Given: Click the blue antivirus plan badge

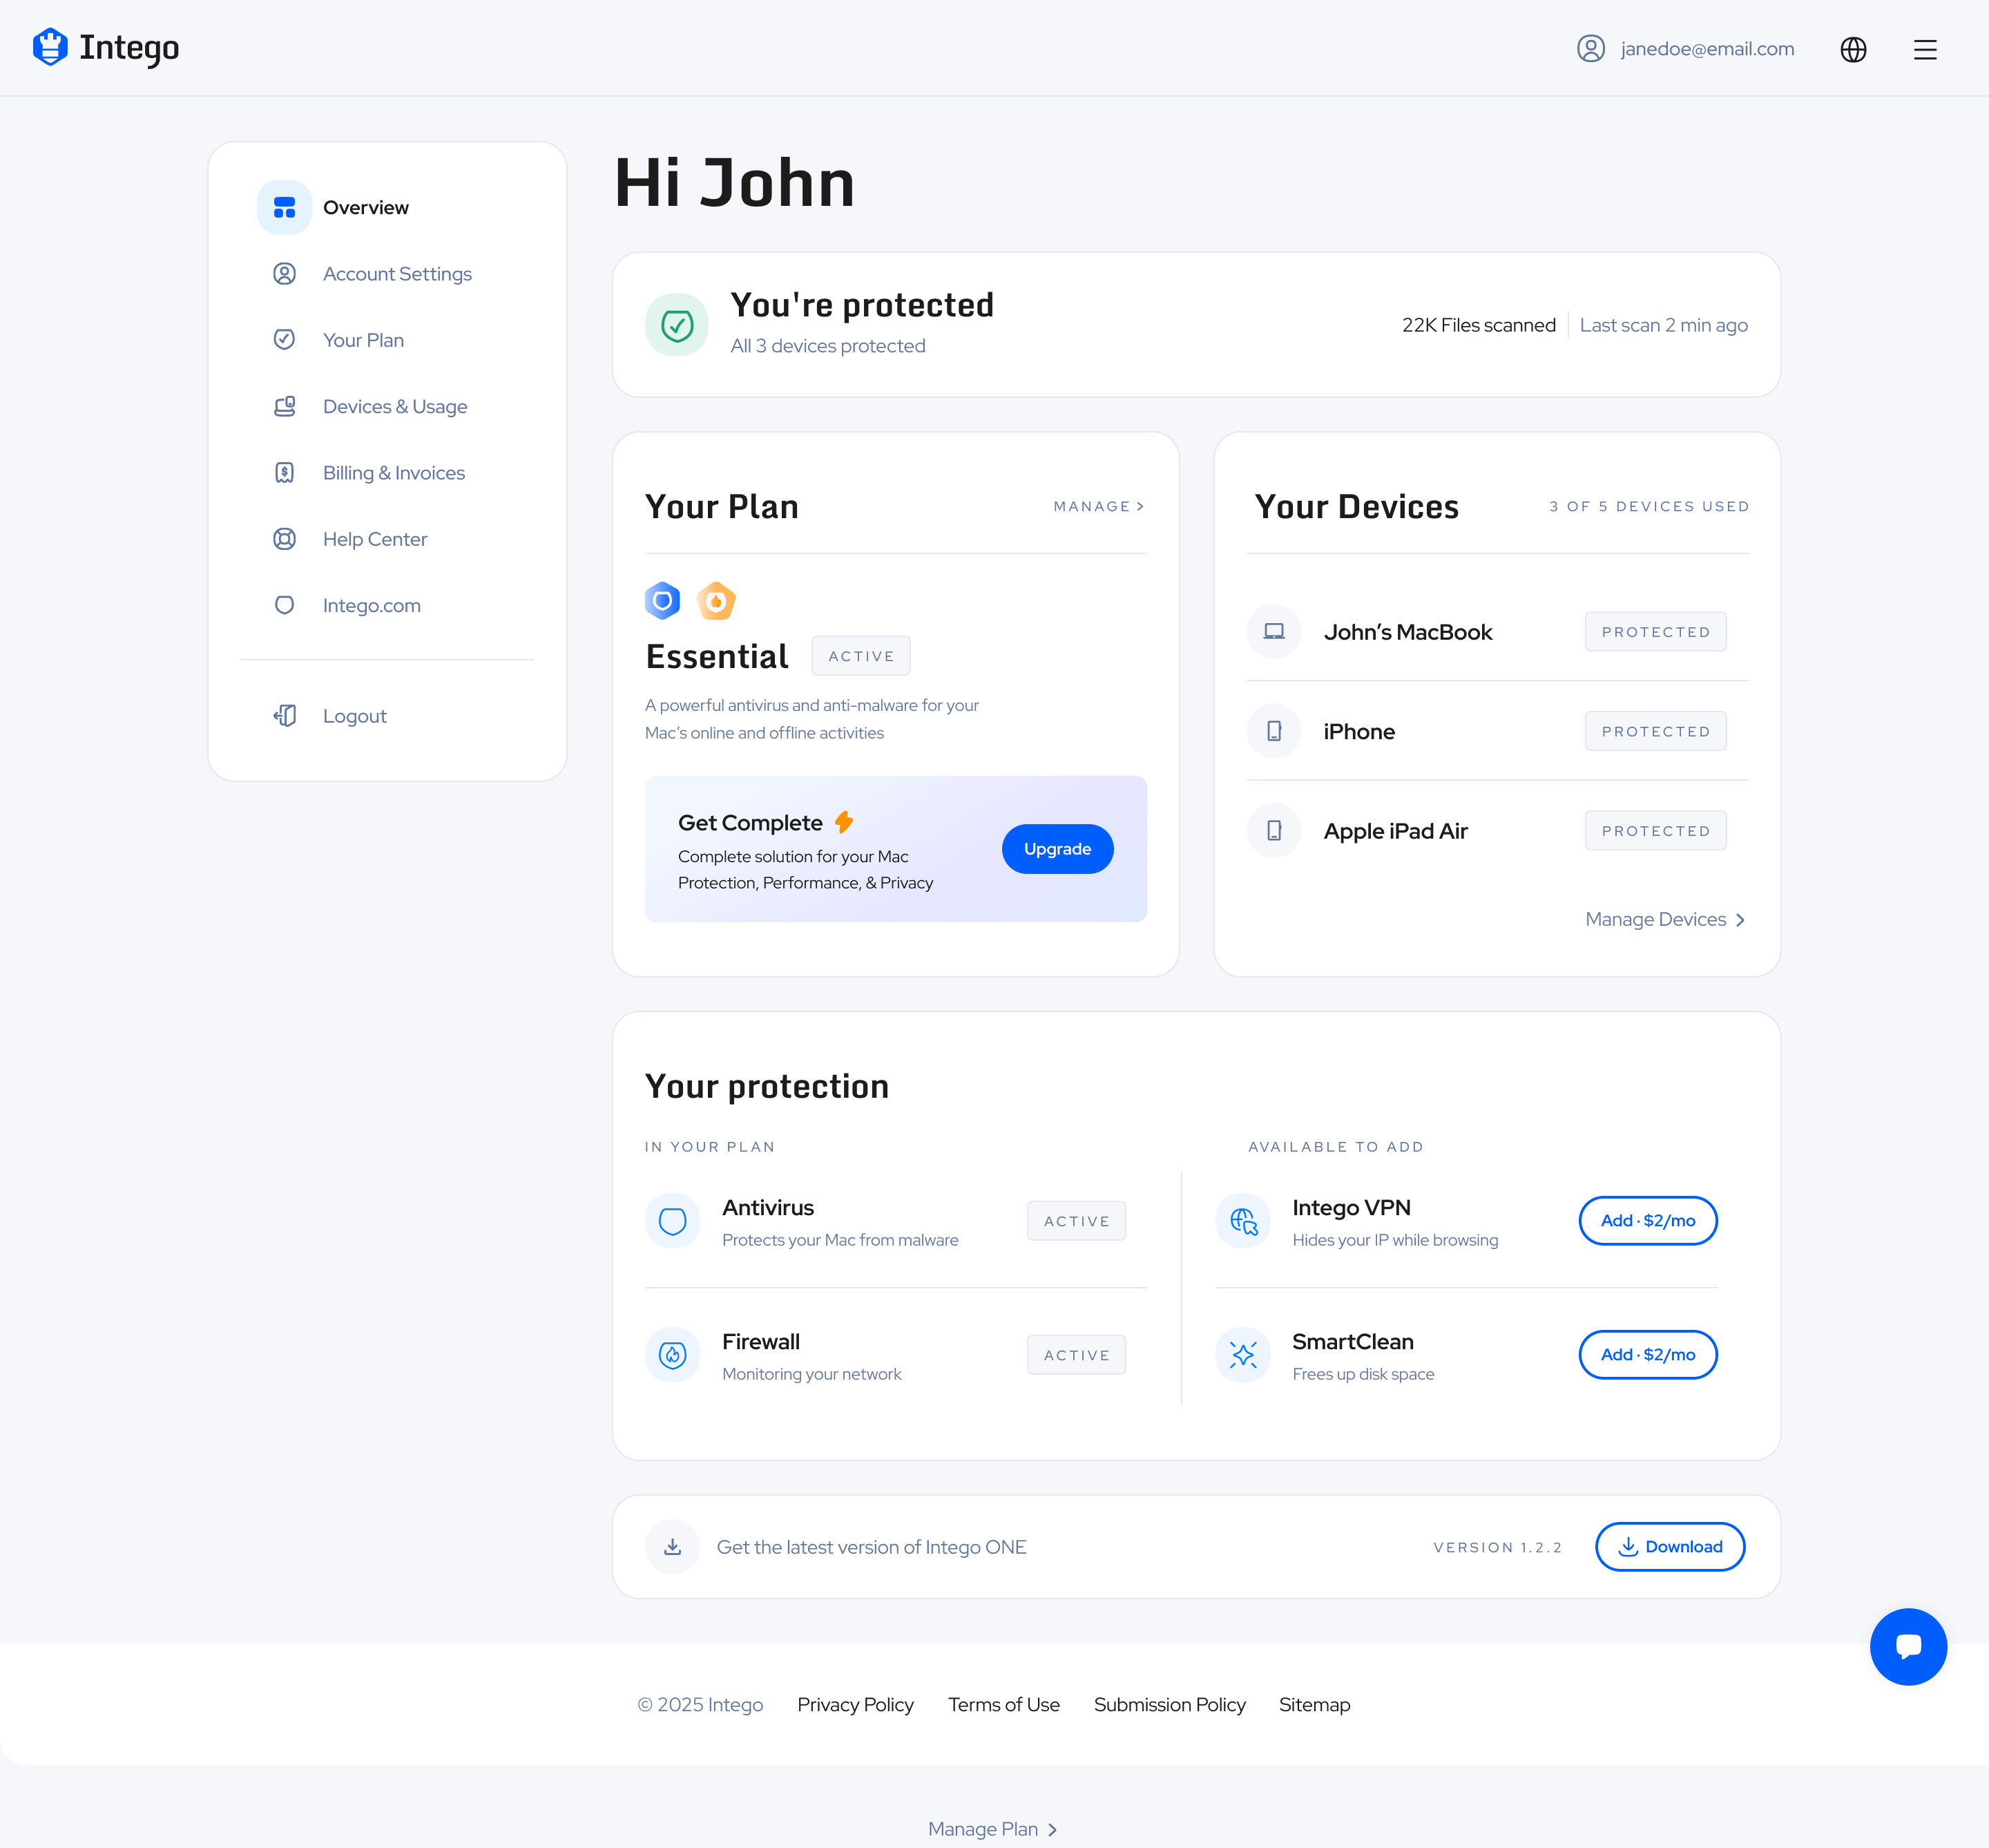Looking at the screenshot, I should [x=662, y=600].
